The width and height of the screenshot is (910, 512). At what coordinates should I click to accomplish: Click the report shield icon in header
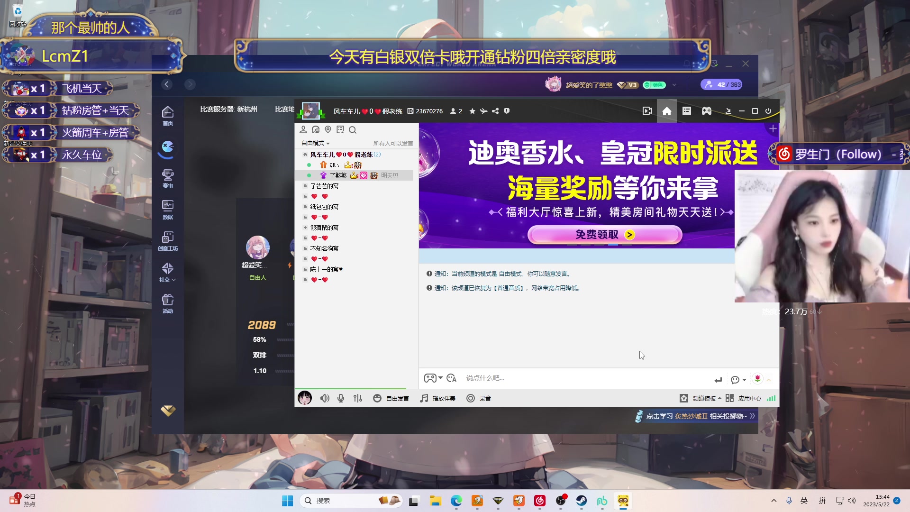point(507,111)
